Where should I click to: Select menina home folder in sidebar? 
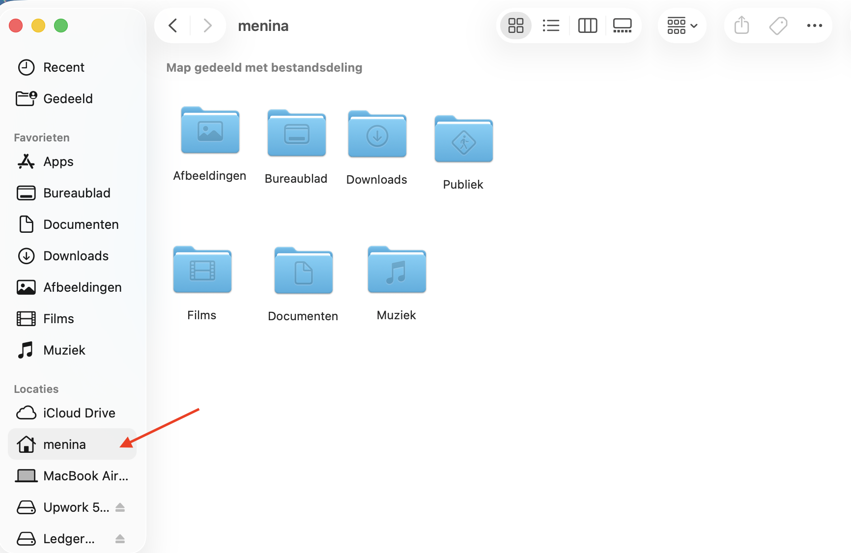64,444
